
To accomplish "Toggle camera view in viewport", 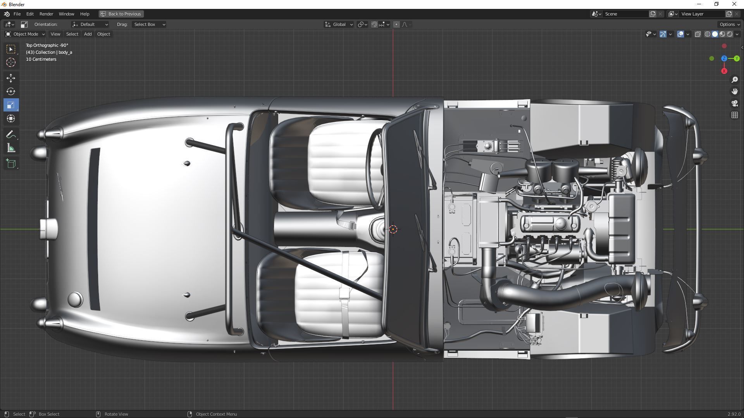I will pos(734,103).
